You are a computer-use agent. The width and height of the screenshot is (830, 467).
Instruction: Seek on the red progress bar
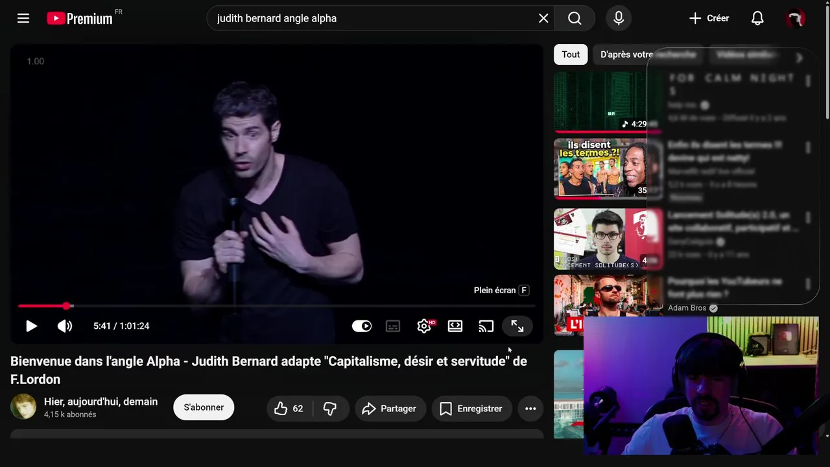point(277,305)
